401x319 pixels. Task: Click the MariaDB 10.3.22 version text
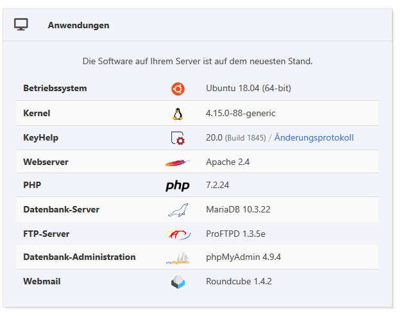[x=239, y=209]
